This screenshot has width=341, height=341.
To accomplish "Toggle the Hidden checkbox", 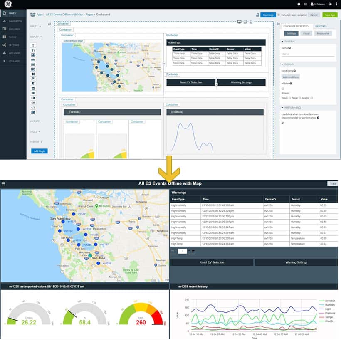I will [x=283, y=89].
